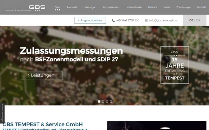Open Zulassungen in the navigation
209x130 pixels.
[x=184, y=7]
